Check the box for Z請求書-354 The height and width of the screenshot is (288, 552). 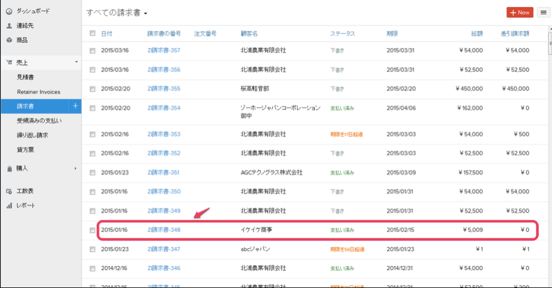(x=92, y=108)
